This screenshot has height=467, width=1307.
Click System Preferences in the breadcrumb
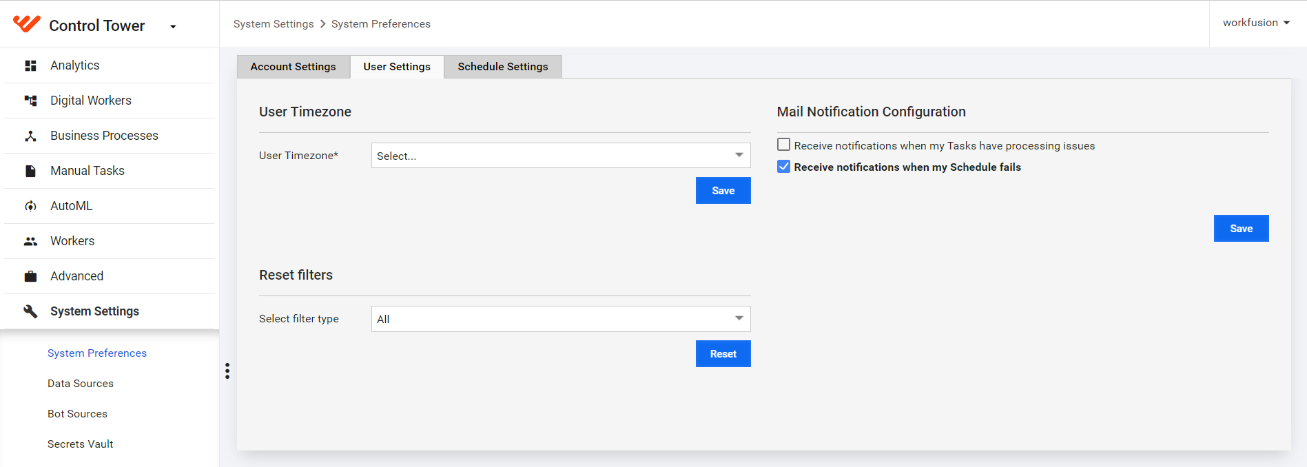click(381, 24)
